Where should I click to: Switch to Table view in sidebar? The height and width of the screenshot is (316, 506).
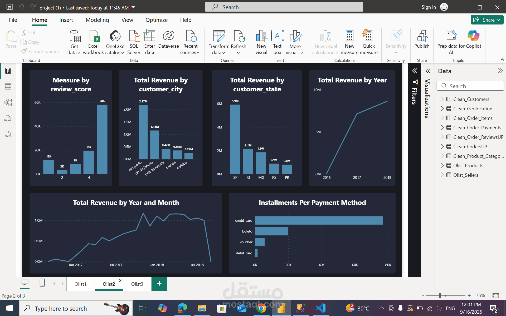pyautogui.click(x=8, y=86)
